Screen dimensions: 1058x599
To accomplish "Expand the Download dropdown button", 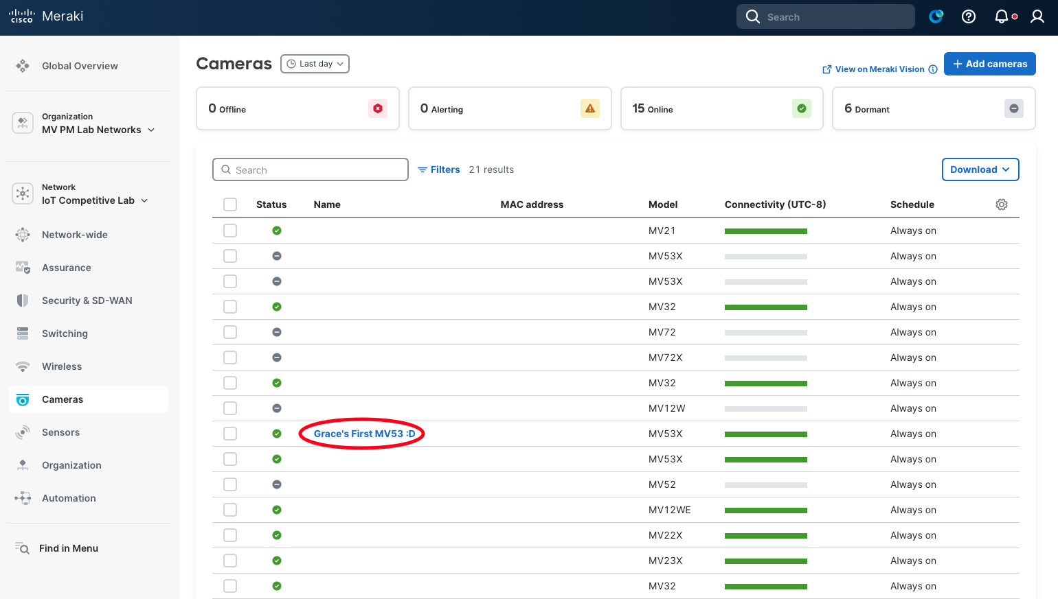I will click(x=980, y=169).
